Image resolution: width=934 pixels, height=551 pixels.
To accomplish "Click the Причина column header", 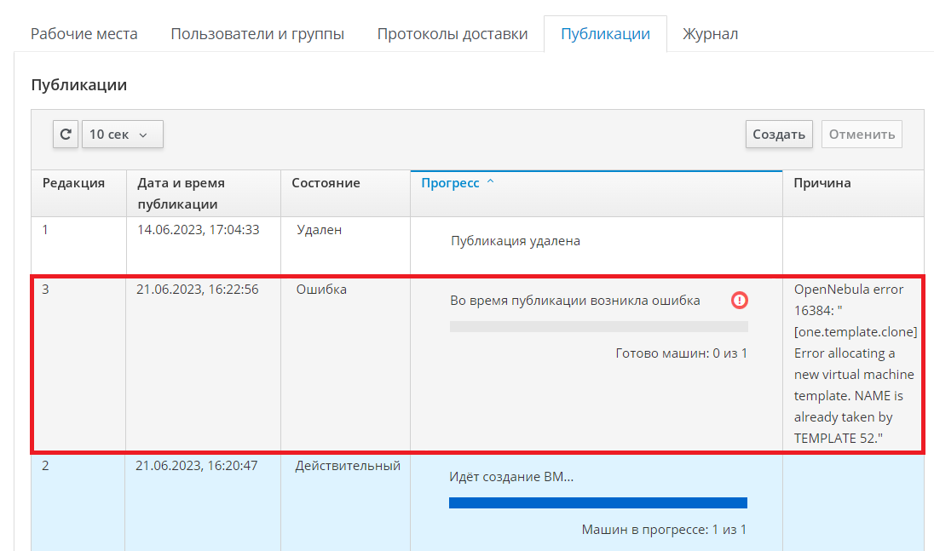I will [x=822, y=183].
